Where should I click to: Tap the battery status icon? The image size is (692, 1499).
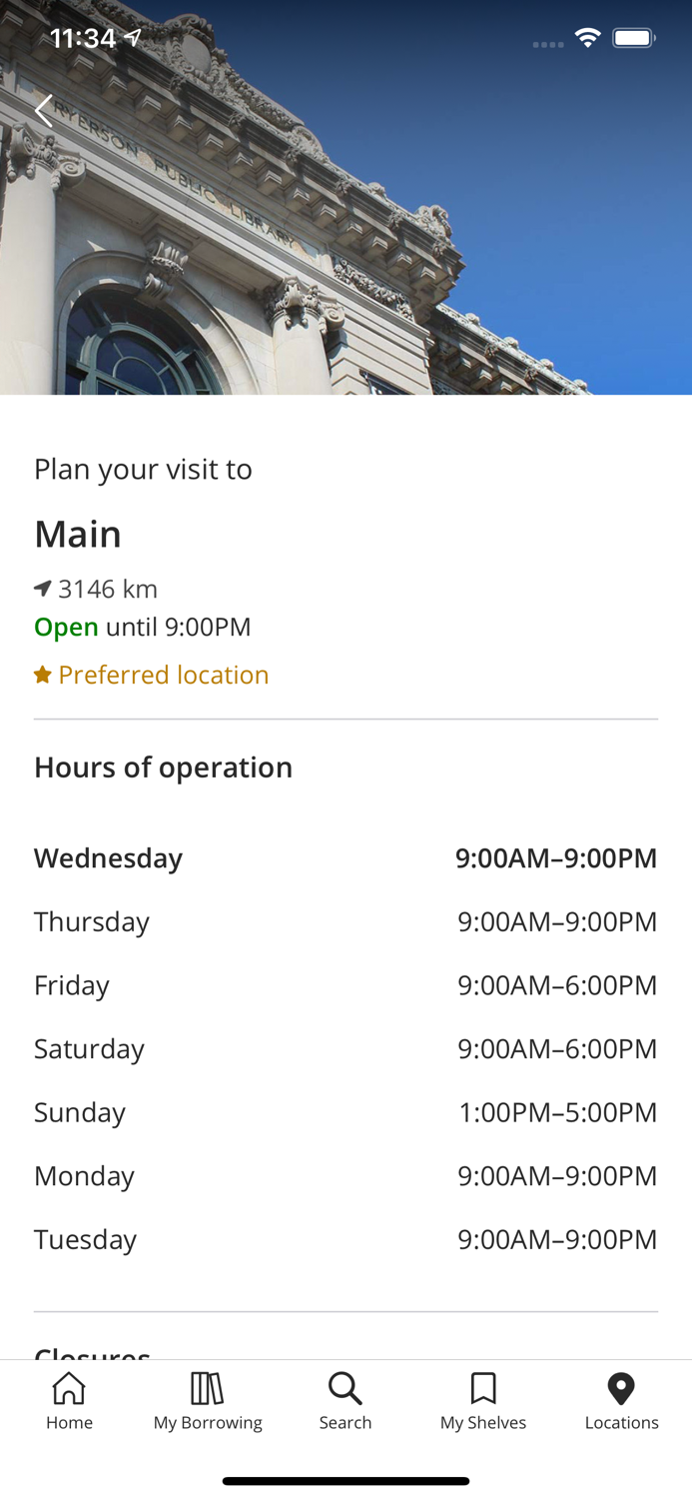[x=634, y=39]
